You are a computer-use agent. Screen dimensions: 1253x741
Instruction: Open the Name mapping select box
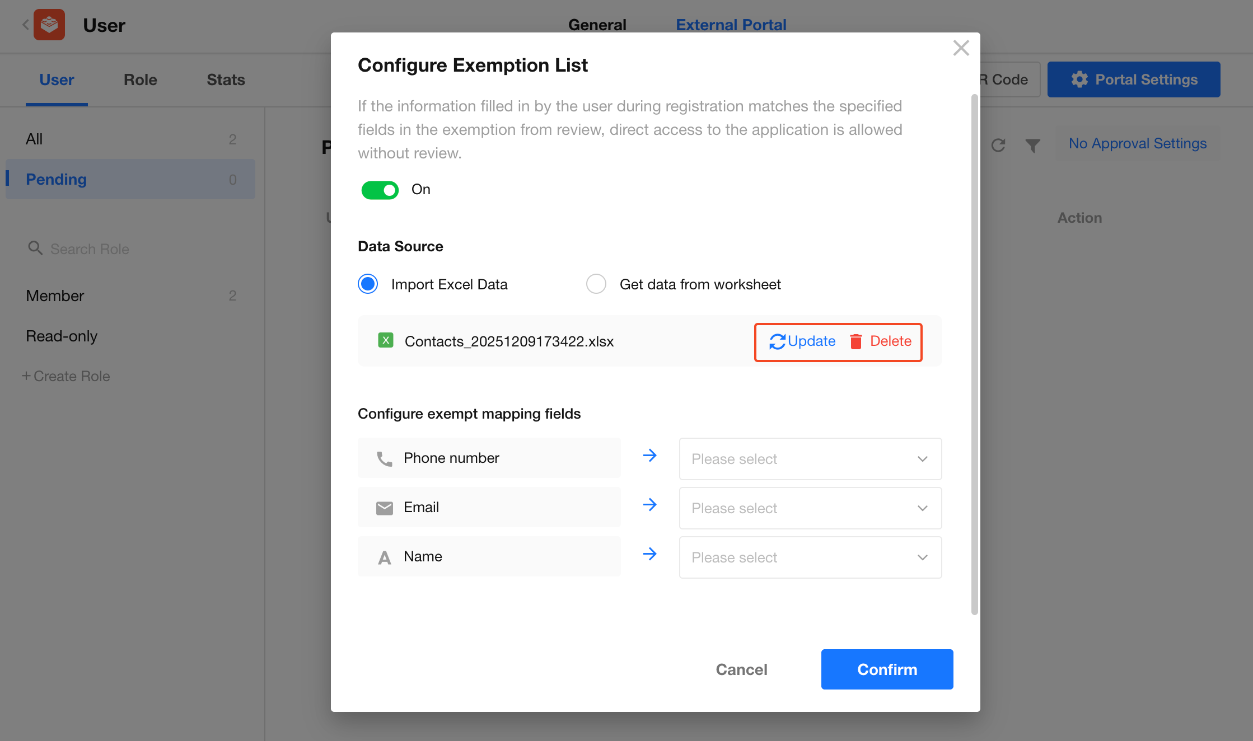pyautogui.click(x=810, y=557)
